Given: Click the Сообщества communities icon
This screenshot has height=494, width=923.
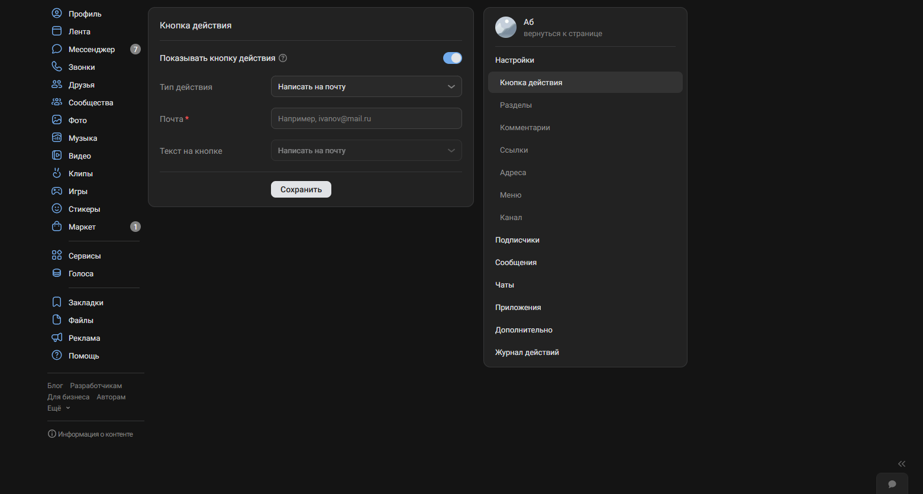Looking at the screenshot, I should 57,102.
